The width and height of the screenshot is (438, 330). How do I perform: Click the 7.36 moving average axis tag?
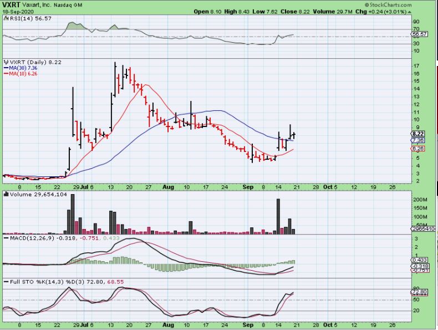click(x=418, y=140)
